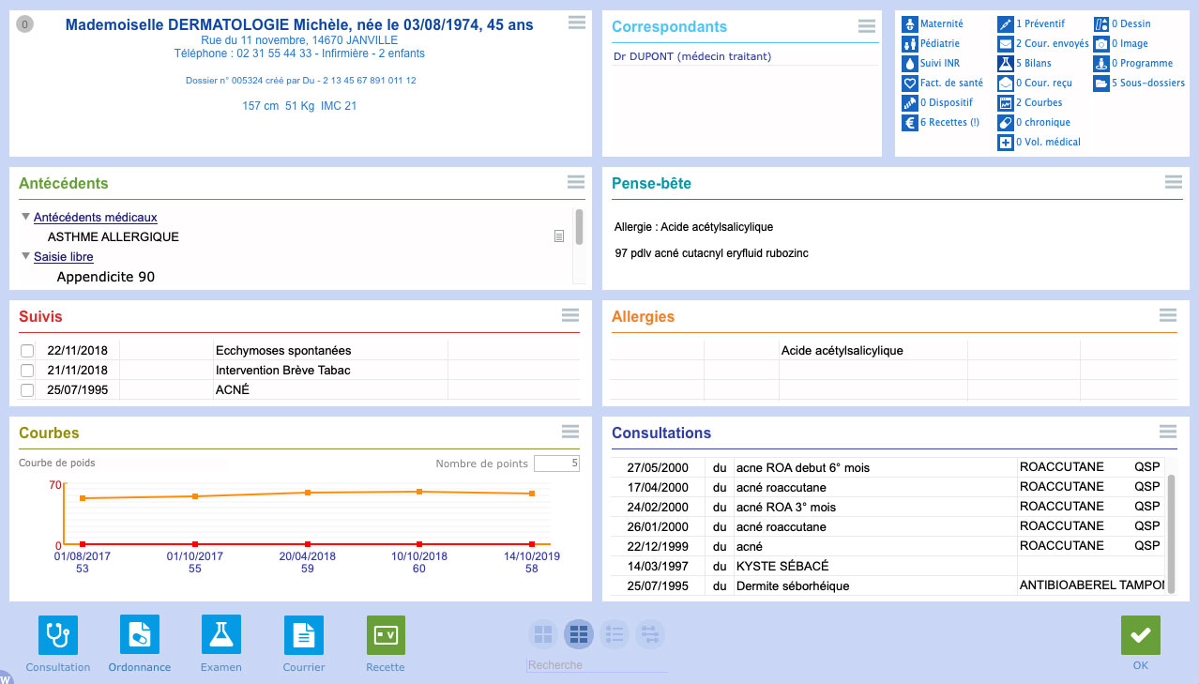The height and width of the screenshot is (684, 1199).
Task: Open a new Consultation with stethoscope icon
Action: (58, 635)
